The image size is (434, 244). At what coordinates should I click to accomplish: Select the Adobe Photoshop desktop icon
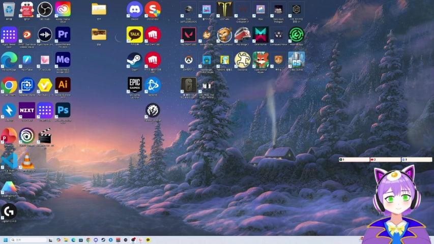tap(63, 110)
